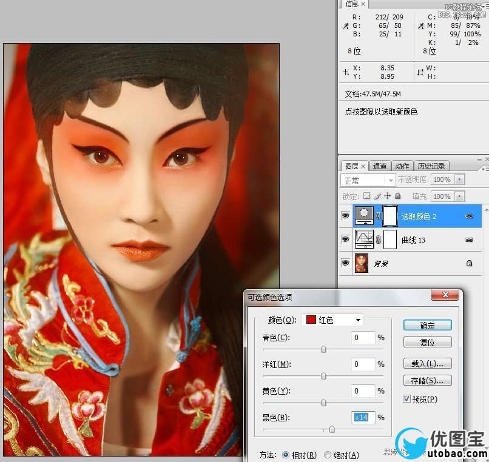Click the 黑色(B) percentage field
Screen dimensions: 489x462
363,417
